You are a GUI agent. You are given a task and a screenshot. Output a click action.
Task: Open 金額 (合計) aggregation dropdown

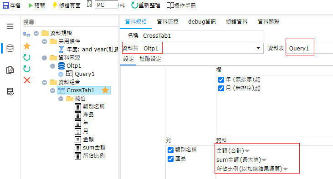tap(247, 151)
